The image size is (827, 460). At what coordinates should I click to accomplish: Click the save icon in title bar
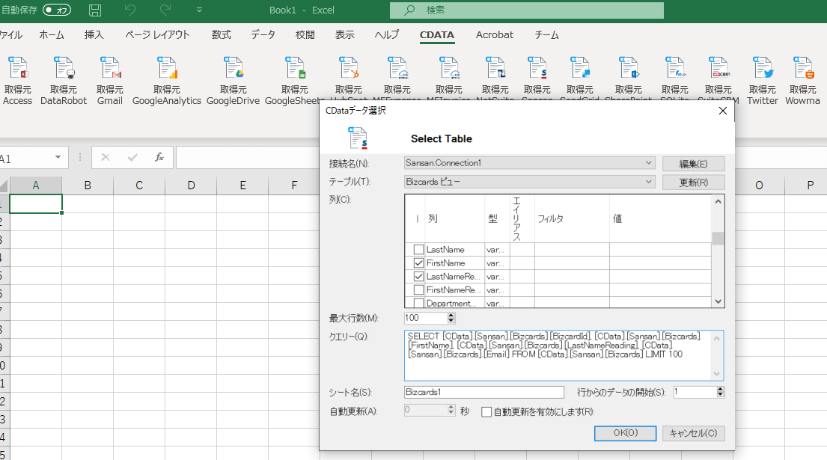(95, 10)
